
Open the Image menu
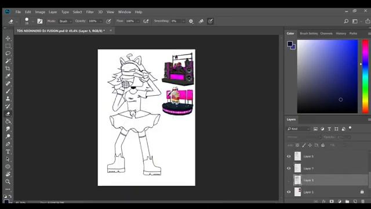[x=40, y=12]
